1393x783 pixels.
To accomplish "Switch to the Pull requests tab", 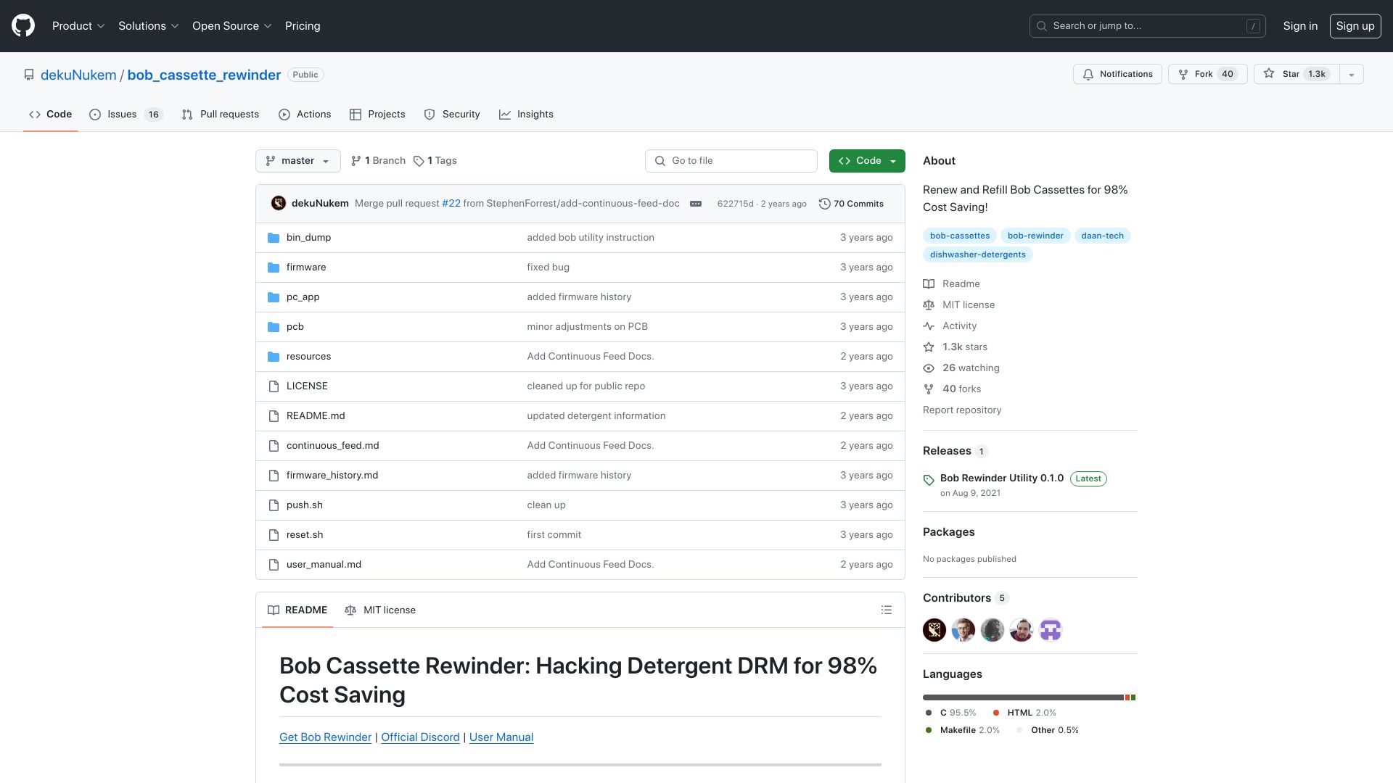I will point(221,115).
